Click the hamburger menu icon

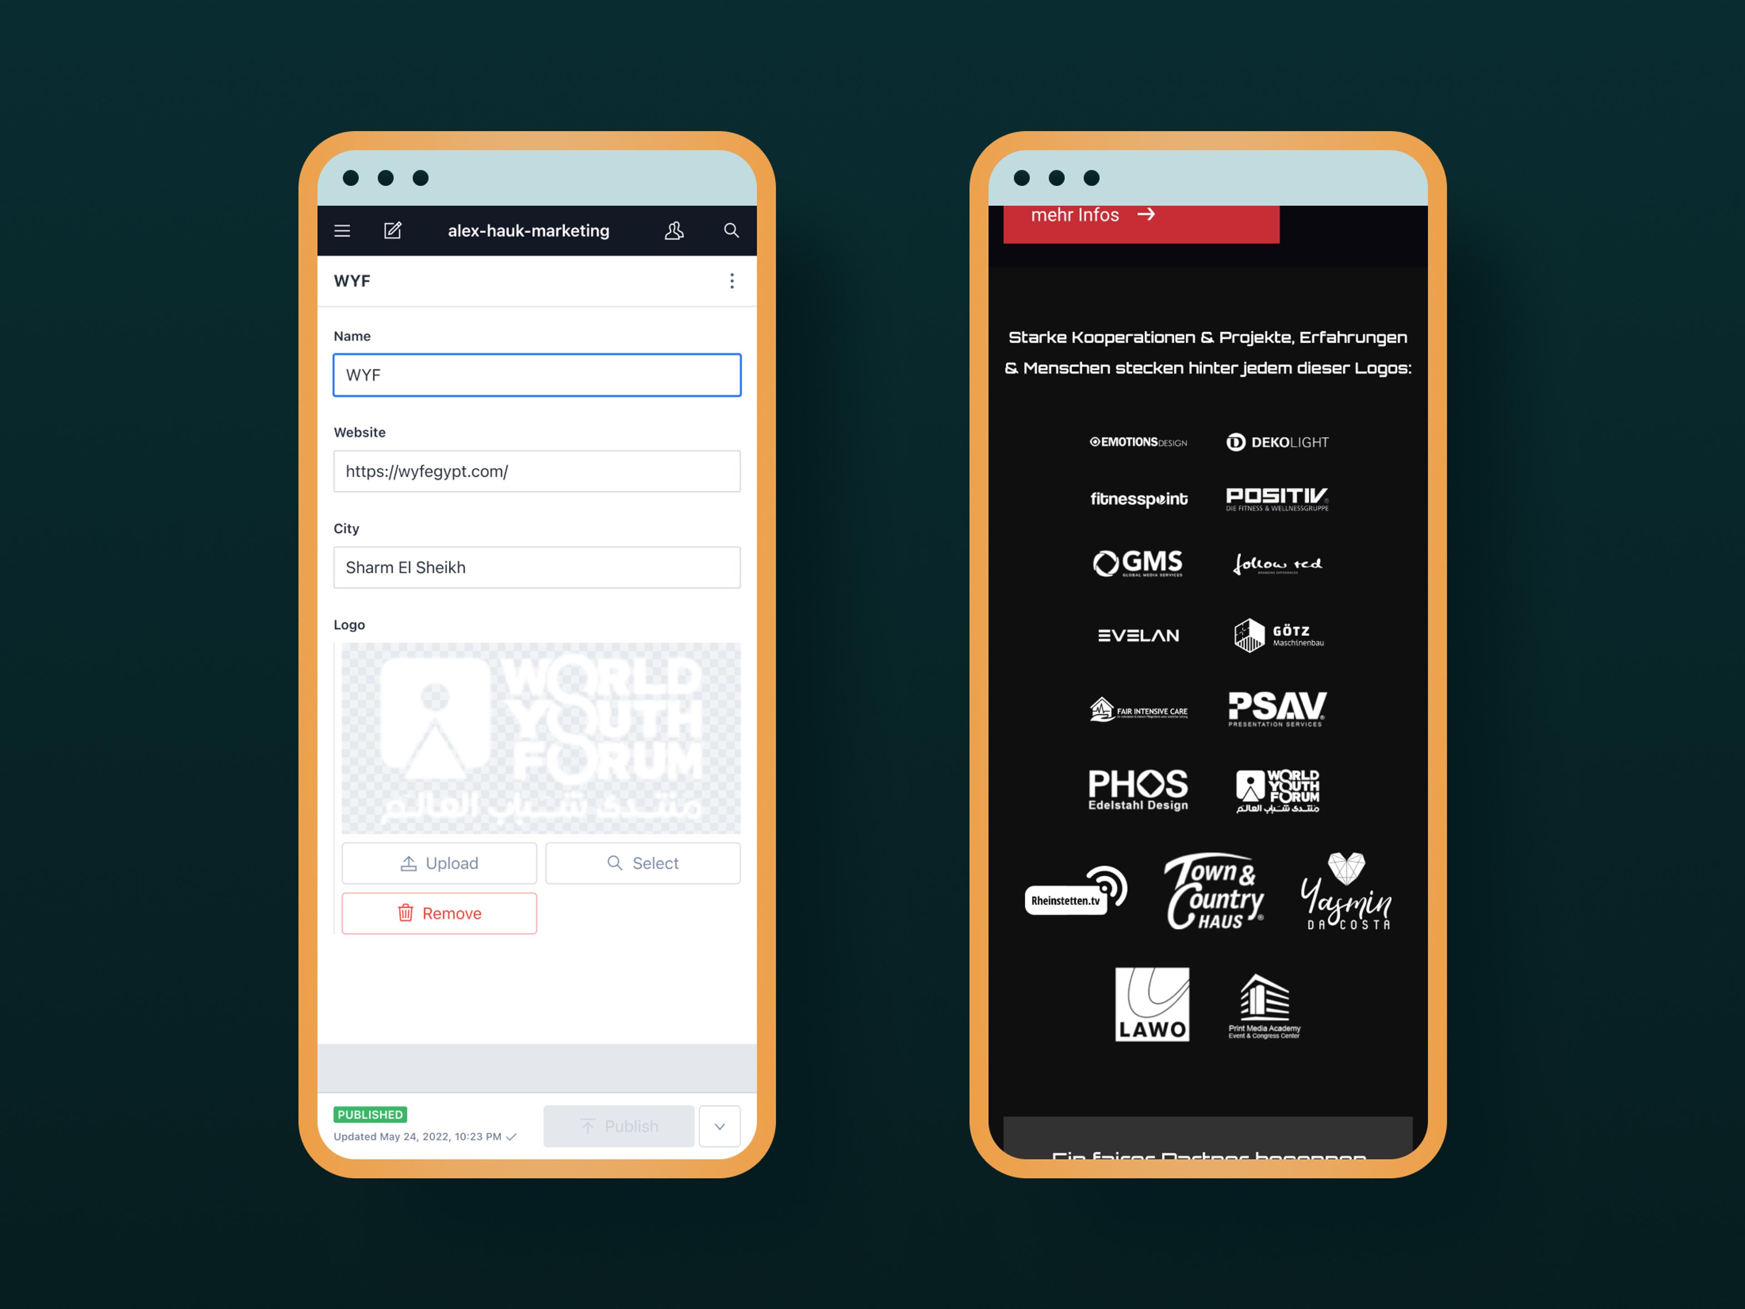[x=345, y=230]
